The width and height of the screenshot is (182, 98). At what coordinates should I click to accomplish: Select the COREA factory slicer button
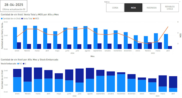(x=115, y=8)
